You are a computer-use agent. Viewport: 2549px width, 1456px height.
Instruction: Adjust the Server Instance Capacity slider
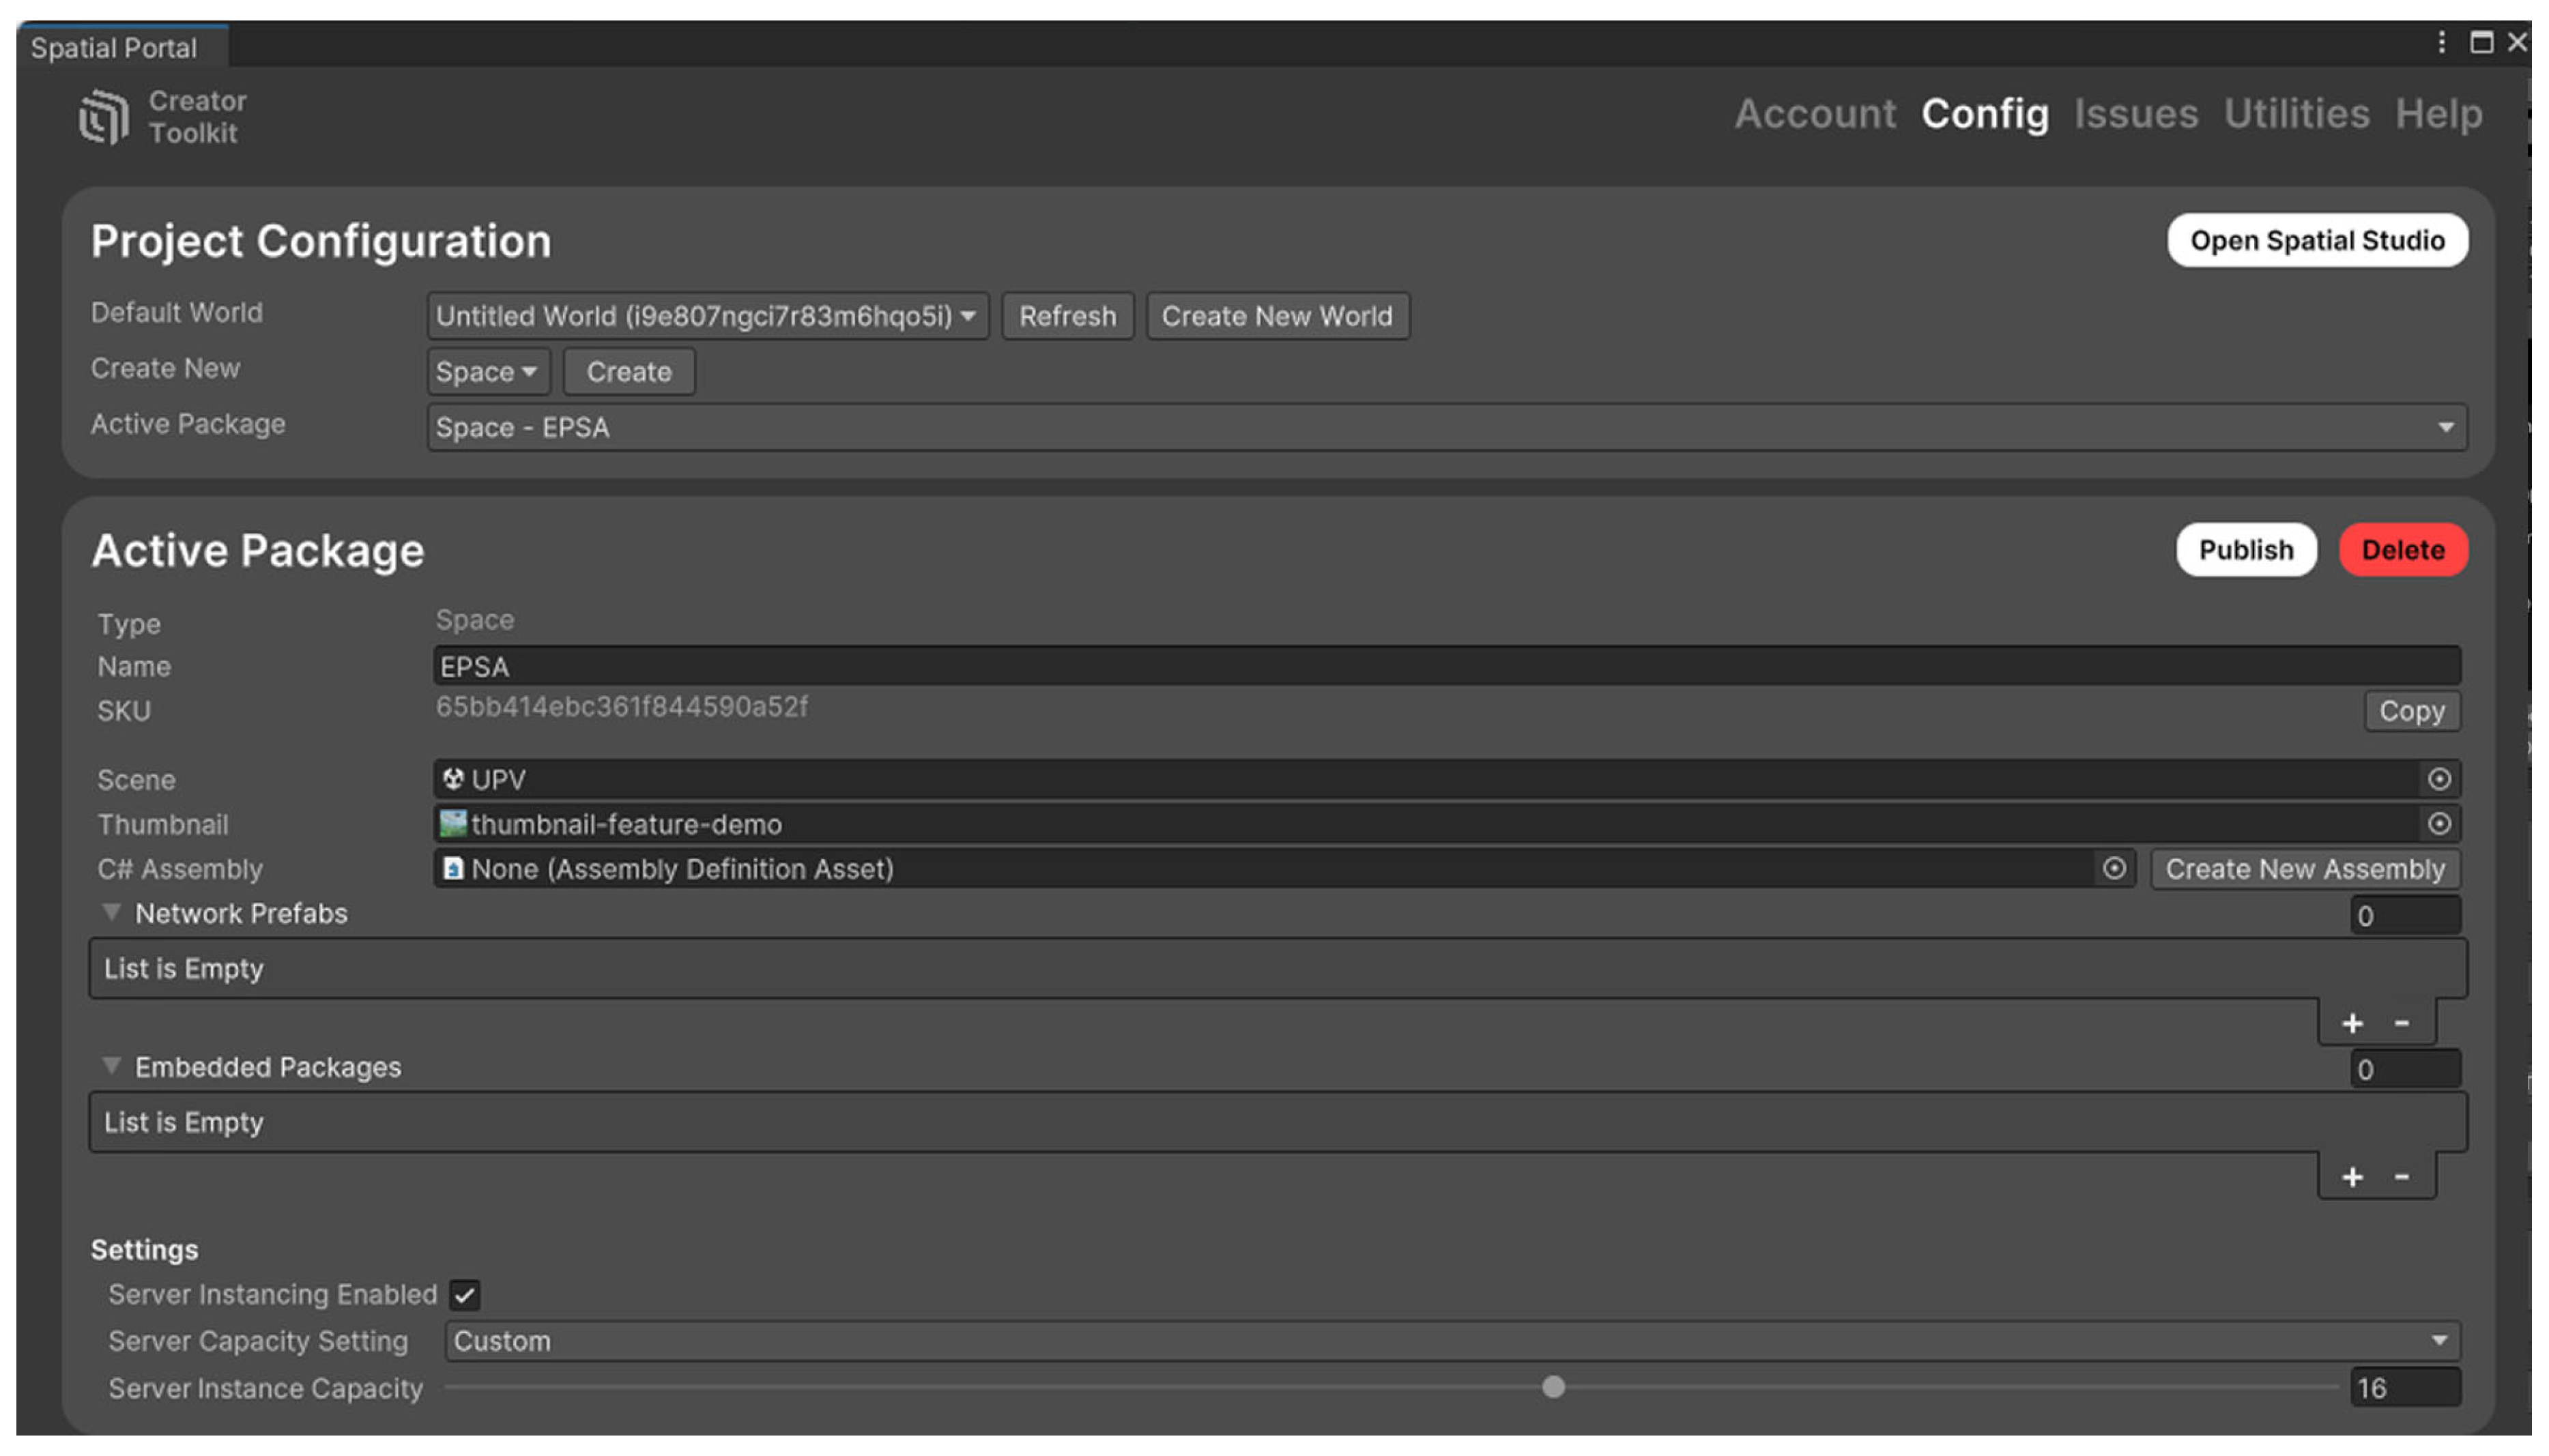(x=1553, y=1388)
